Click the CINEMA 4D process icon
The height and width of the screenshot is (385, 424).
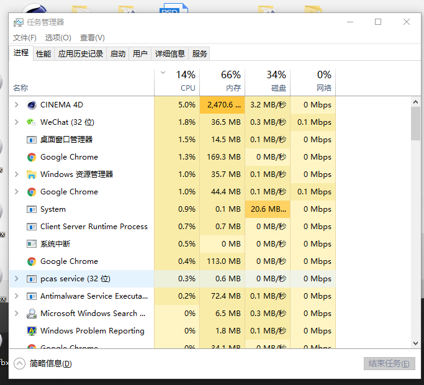pyautogui.click(x=32, y=105)
